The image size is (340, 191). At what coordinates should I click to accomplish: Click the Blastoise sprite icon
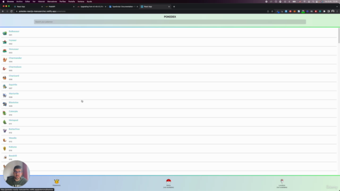pos(5,104)
